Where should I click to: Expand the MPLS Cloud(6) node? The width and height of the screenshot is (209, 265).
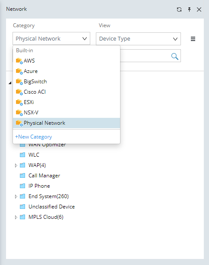[x=16, y=217]
